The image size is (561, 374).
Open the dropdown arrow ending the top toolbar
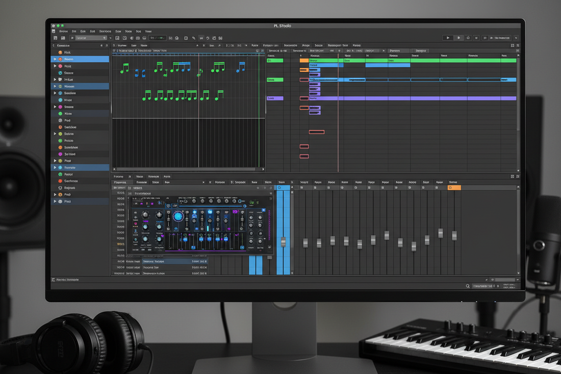coord(516,38)
